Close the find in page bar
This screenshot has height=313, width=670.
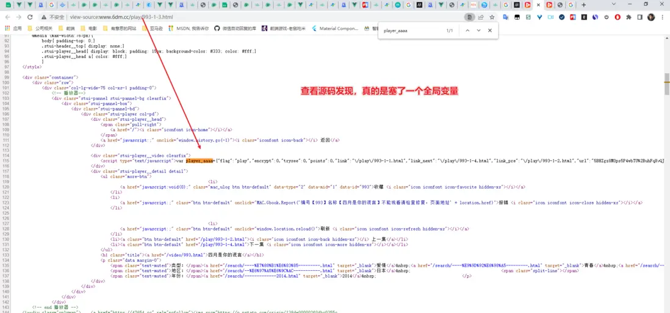(x=489, y=31)
